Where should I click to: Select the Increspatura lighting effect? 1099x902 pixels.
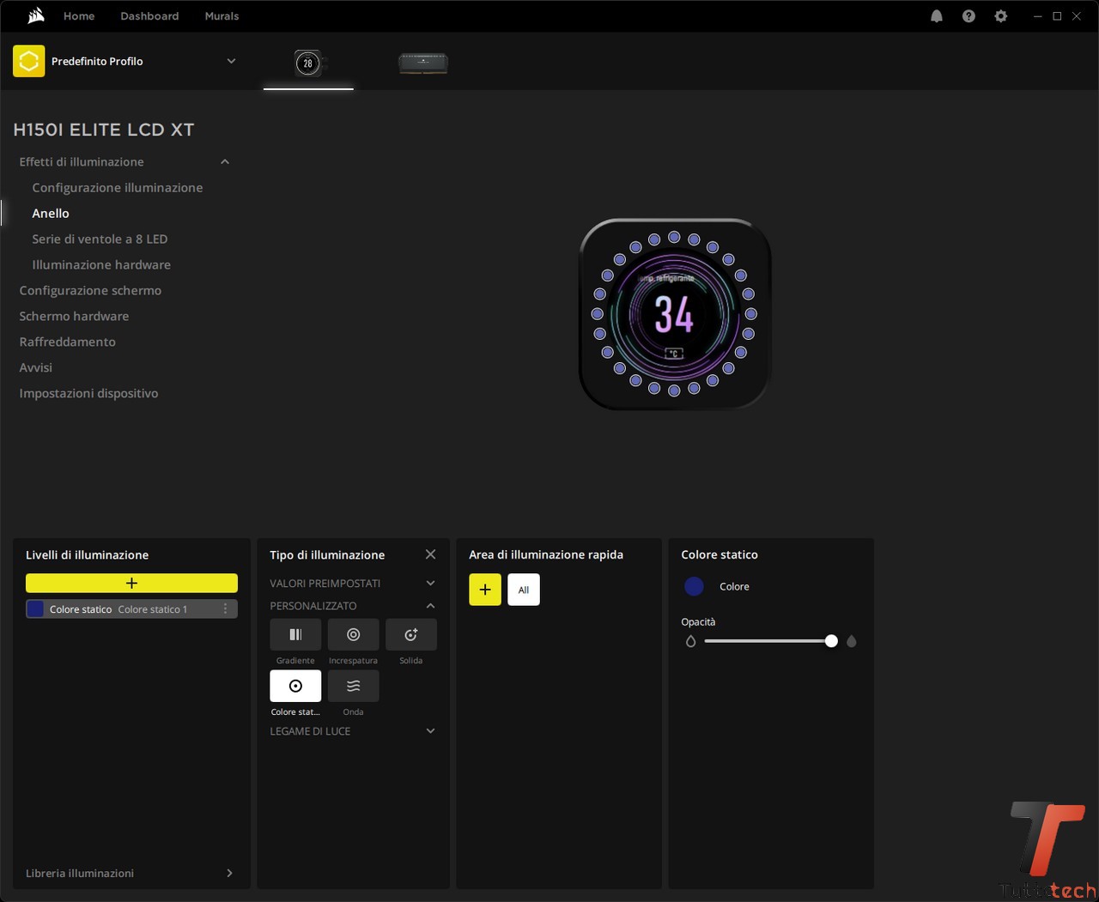(353, 635)
